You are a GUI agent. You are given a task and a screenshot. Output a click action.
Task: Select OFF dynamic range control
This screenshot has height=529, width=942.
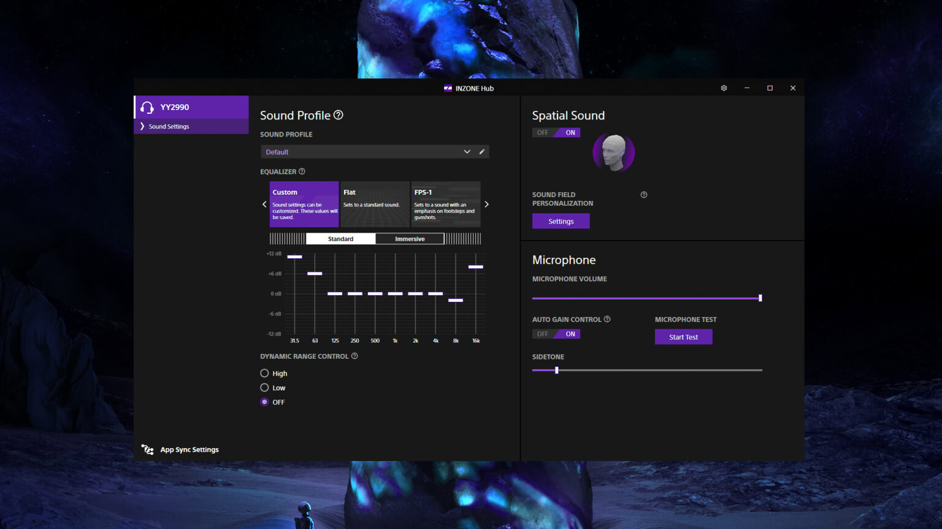264,402
